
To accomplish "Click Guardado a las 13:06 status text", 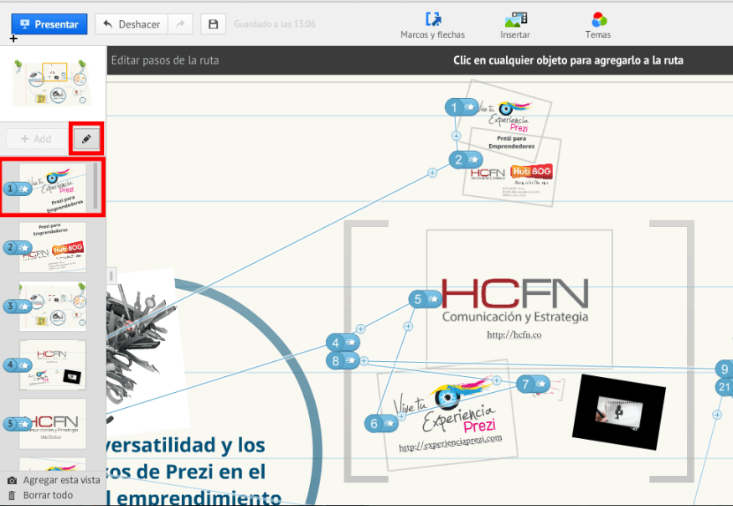I will [275, 24].
